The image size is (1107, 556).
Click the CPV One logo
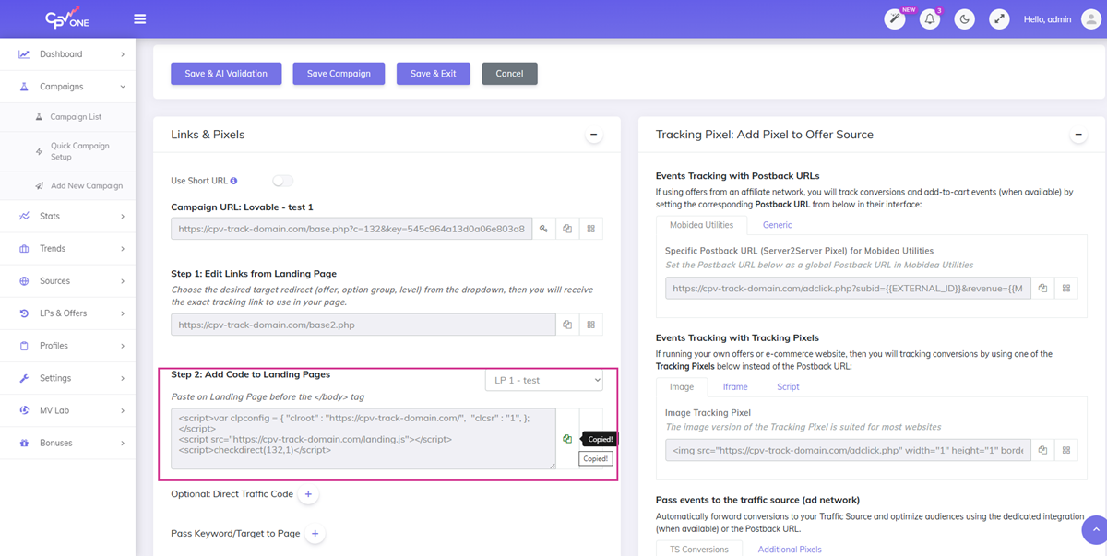(66, 18)
